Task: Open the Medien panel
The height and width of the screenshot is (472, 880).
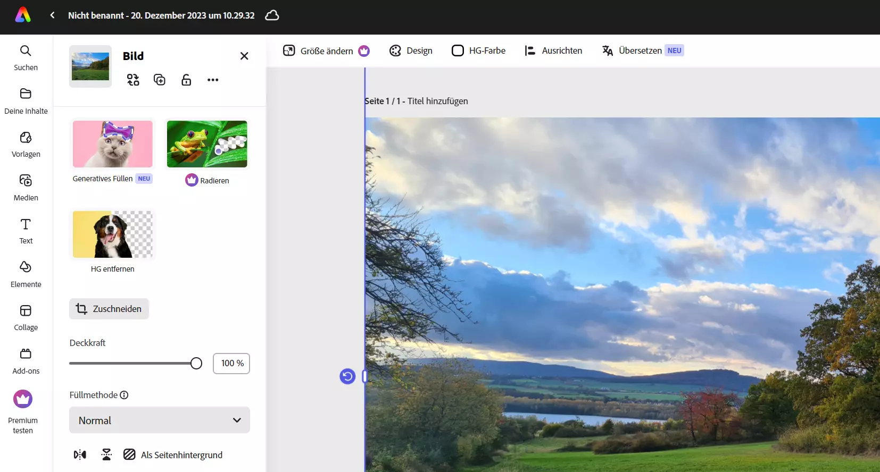Action: click(26, 188)
